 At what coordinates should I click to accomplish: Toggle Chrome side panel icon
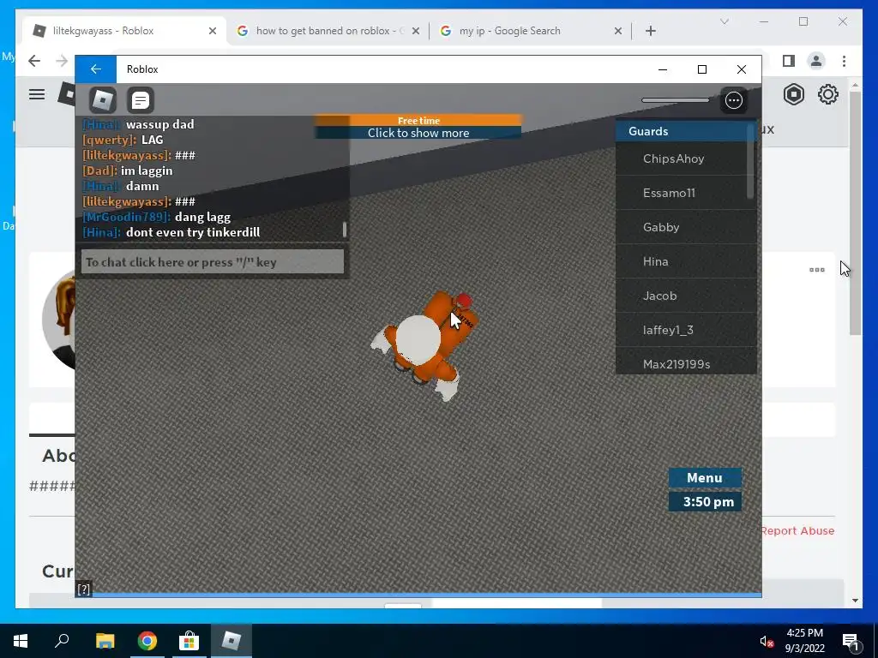(x=789, y=61)
